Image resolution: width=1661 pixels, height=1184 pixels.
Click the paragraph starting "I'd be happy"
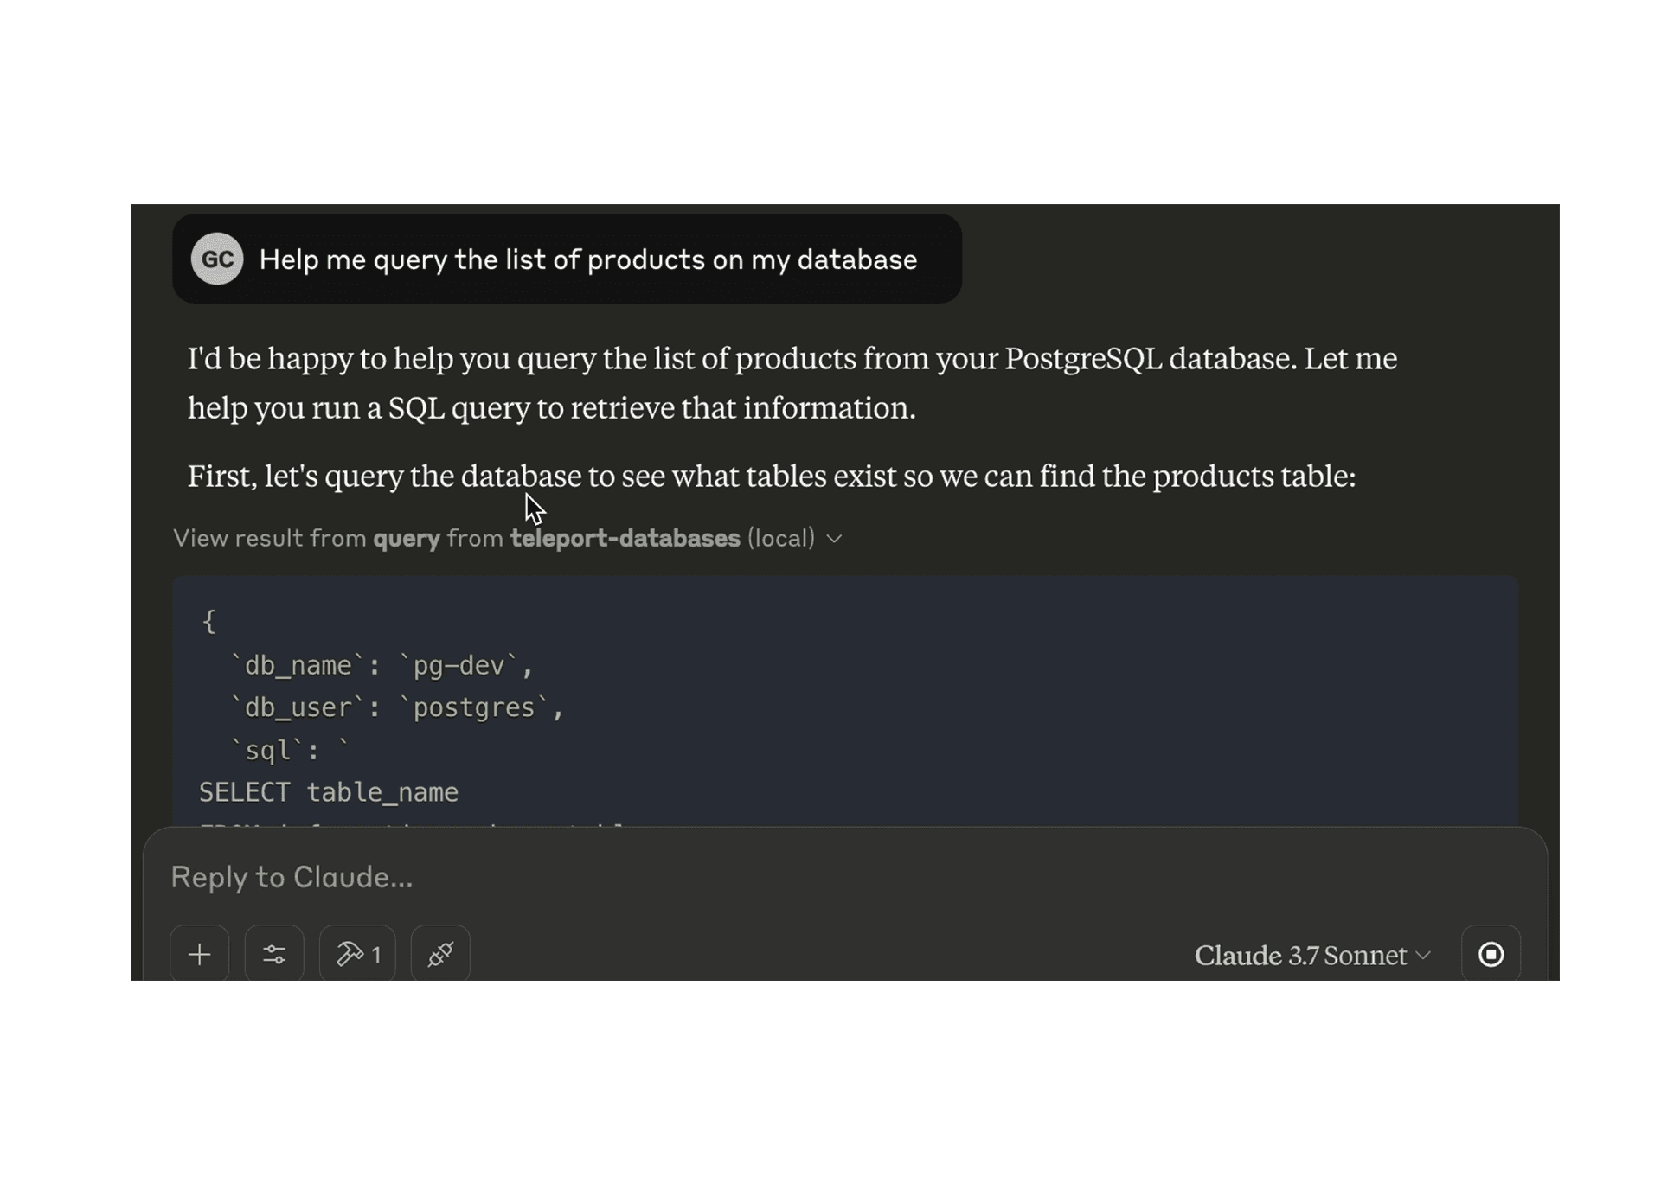[792, 382]
